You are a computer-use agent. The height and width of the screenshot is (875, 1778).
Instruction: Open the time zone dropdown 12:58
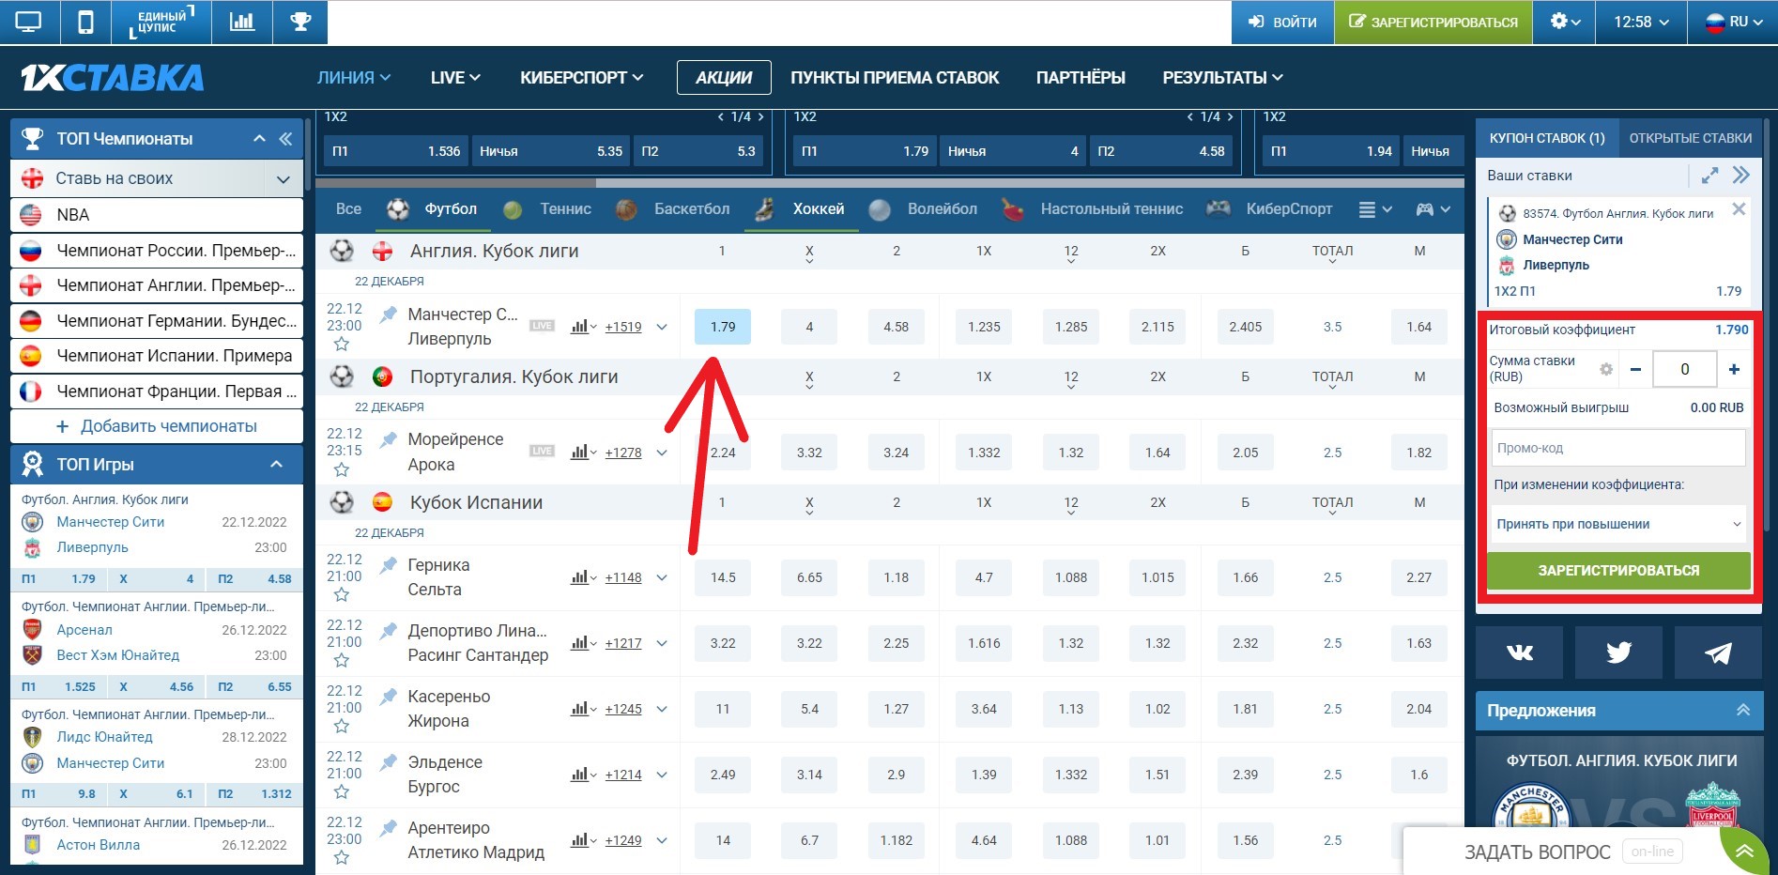[x=1641, y=22]
